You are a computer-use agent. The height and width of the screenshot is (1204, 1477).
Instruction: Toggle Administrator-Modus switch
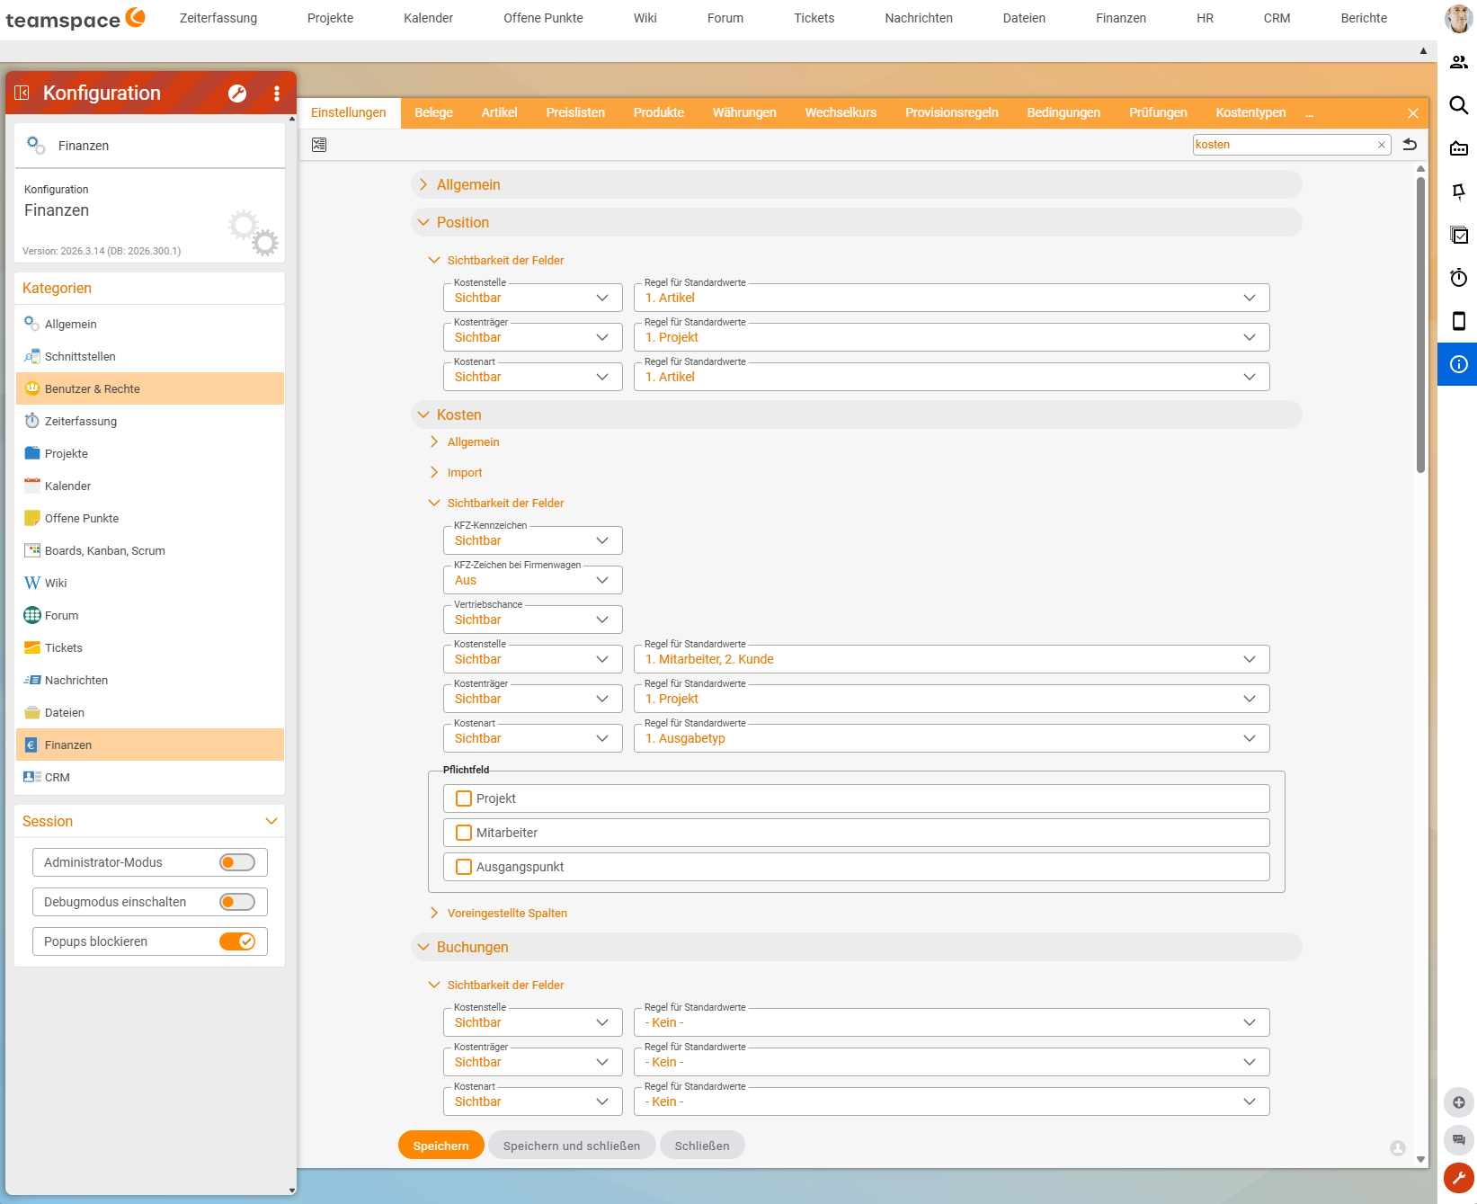pyautogui.click(x=237, y=862)
